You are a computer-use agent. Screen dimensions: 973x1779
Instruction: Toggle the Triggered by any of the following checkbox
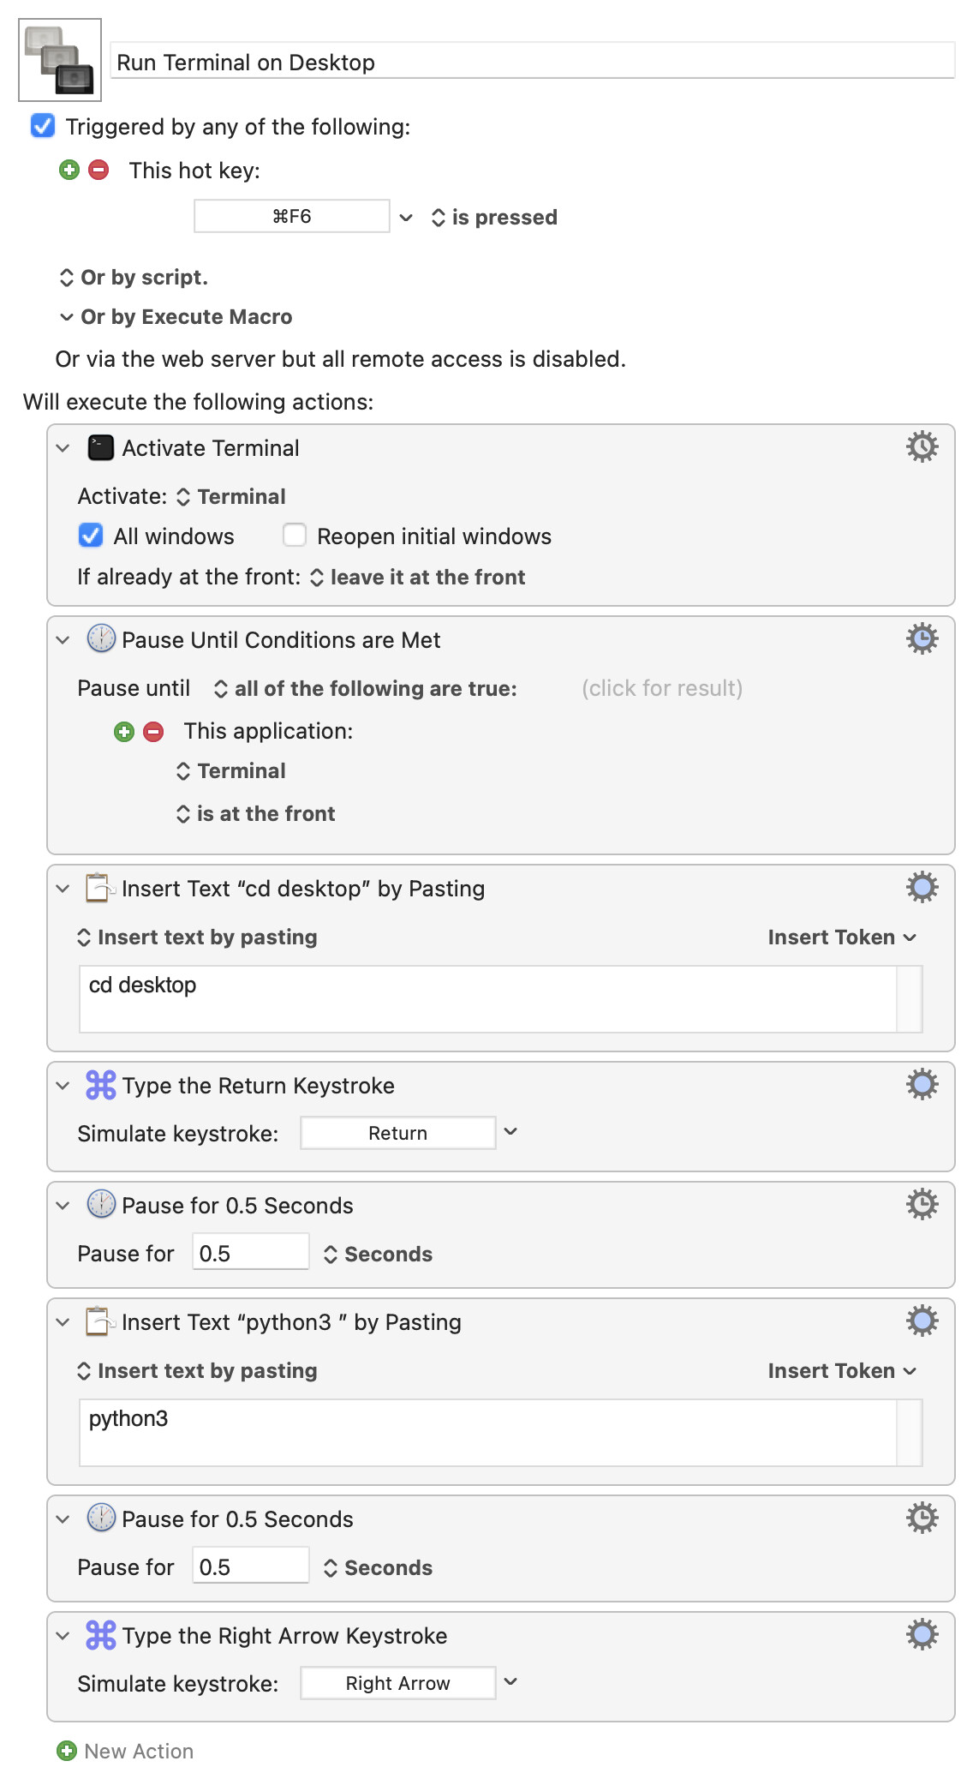(x=43, y=126)
